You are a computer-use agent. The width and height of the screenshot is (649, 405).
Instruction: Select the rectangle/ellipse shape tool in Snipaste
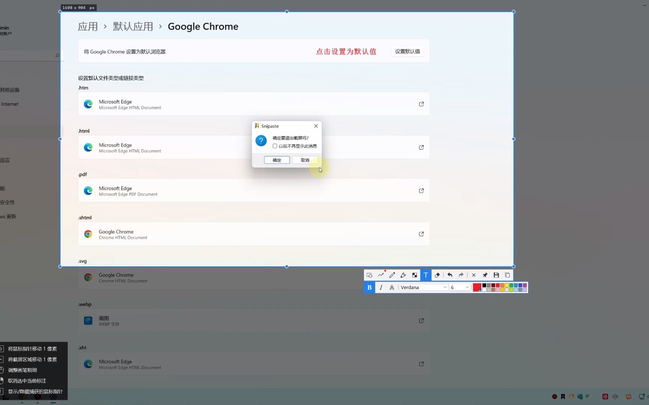point(369,275)
